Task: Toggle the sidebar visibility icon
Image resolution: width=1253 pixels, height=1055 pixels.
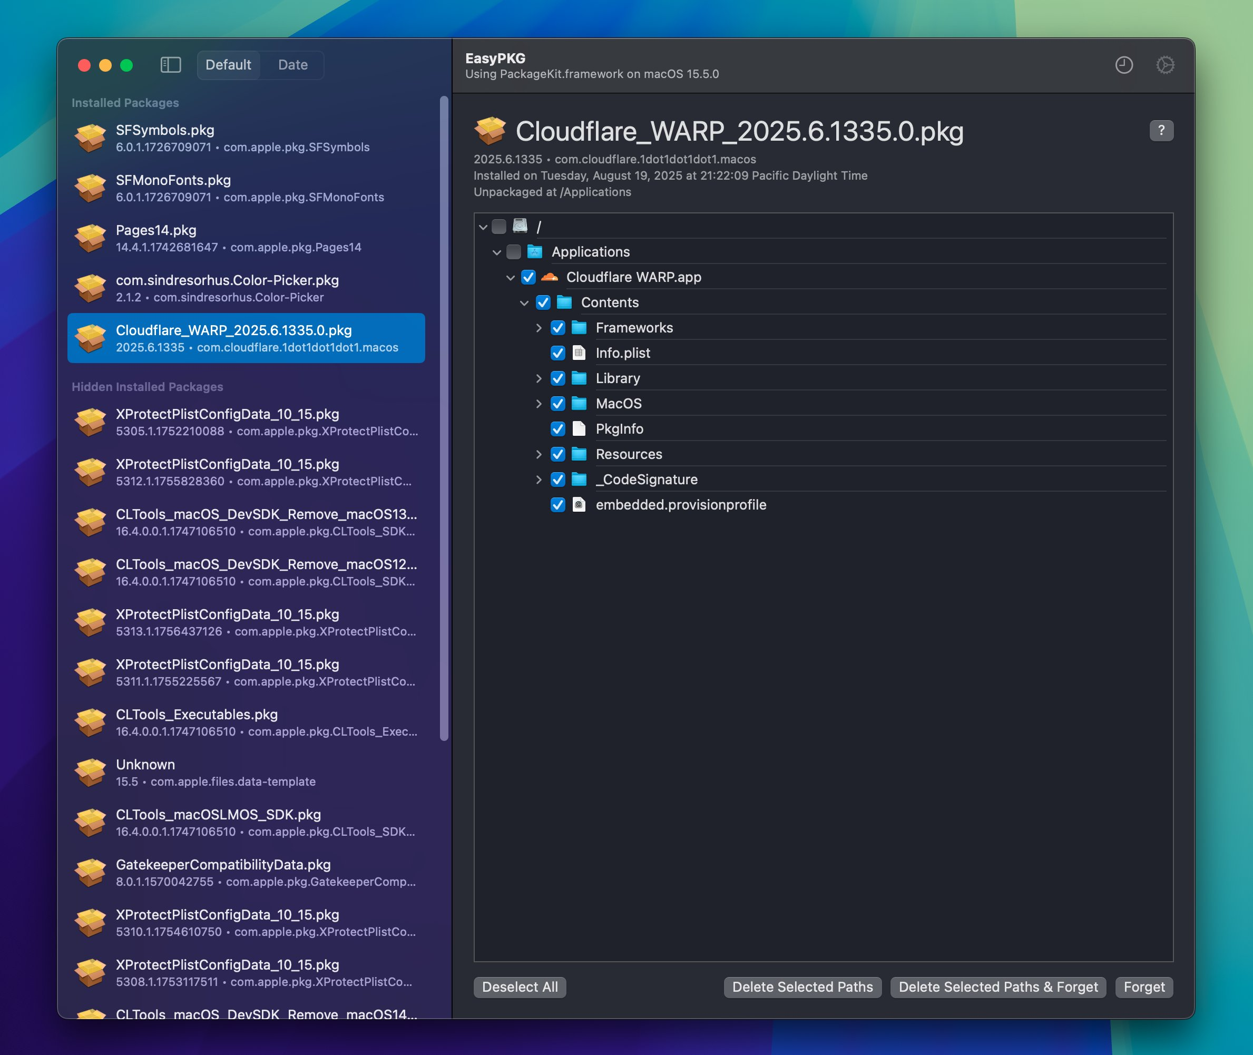Action: [170, 65]
